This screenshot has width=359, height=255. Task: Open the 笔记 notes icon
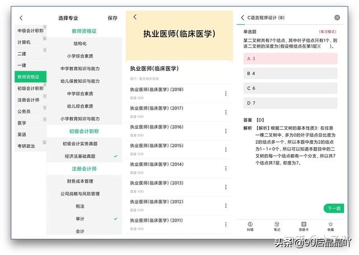click(277, 226)
